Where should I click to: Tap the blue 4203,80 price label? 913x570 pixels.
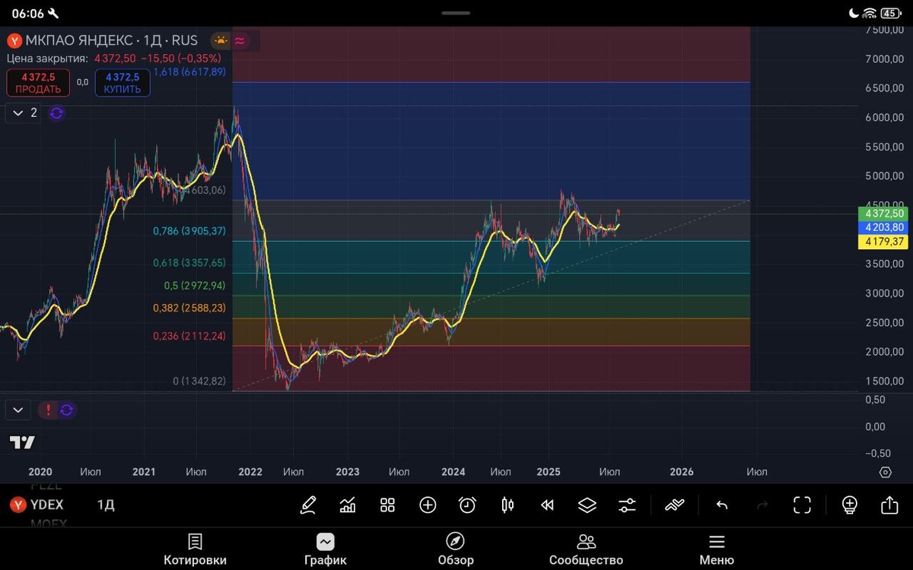tap(883, 228)
